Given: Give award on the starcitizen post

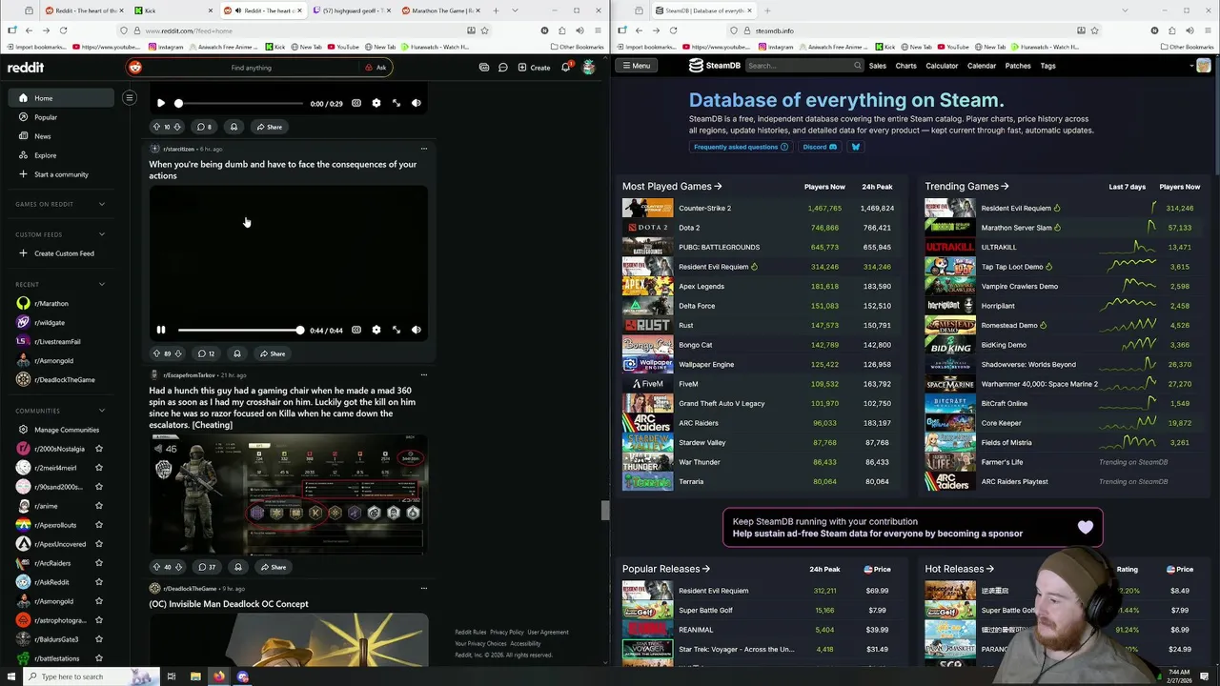Looking at the screenshot, I should pyautogui.click(x=236, y=353).
